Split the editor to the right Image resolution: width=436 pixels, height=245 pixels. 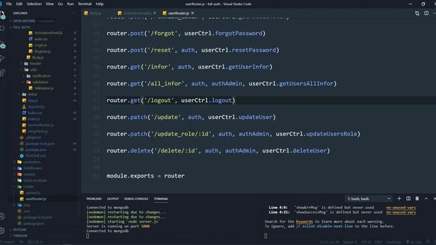tap(426, 13)
